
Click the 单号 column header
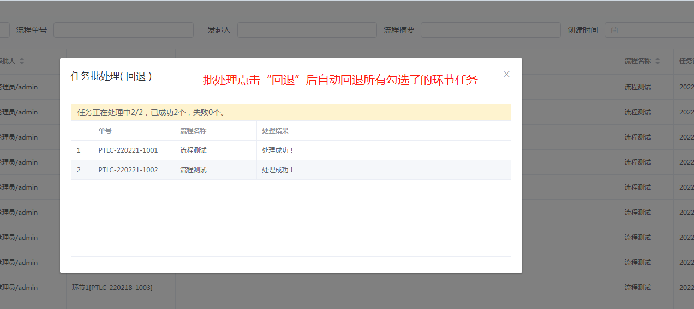(x=105, y=131)
